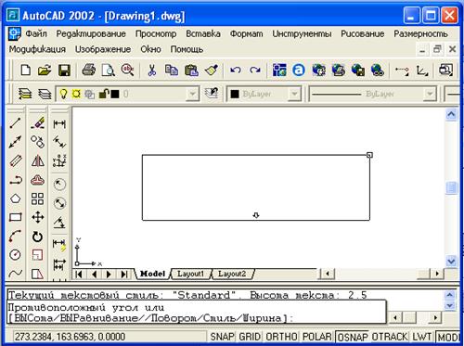This screenshot has height=346, width=464.
Task: Open the Редактирование menu
Action: click(x=91, y=33)
